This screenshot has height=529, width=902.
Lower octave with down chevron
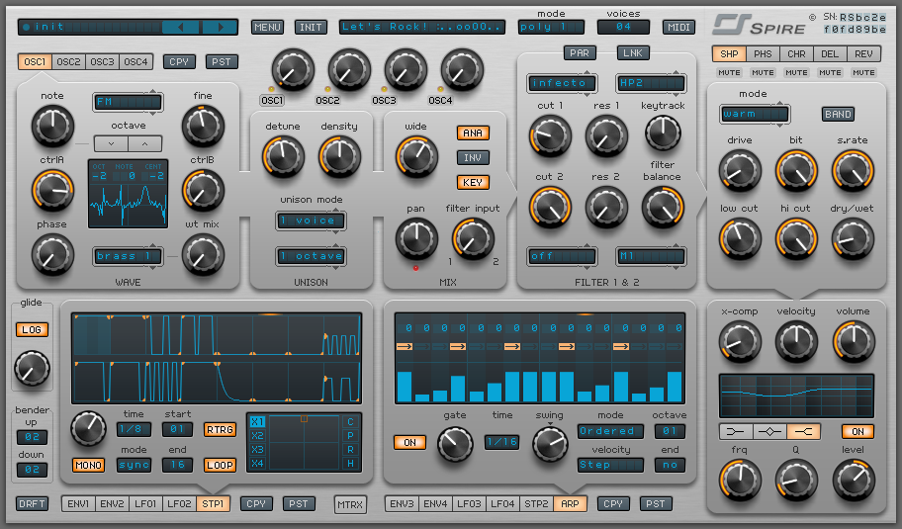111,143
